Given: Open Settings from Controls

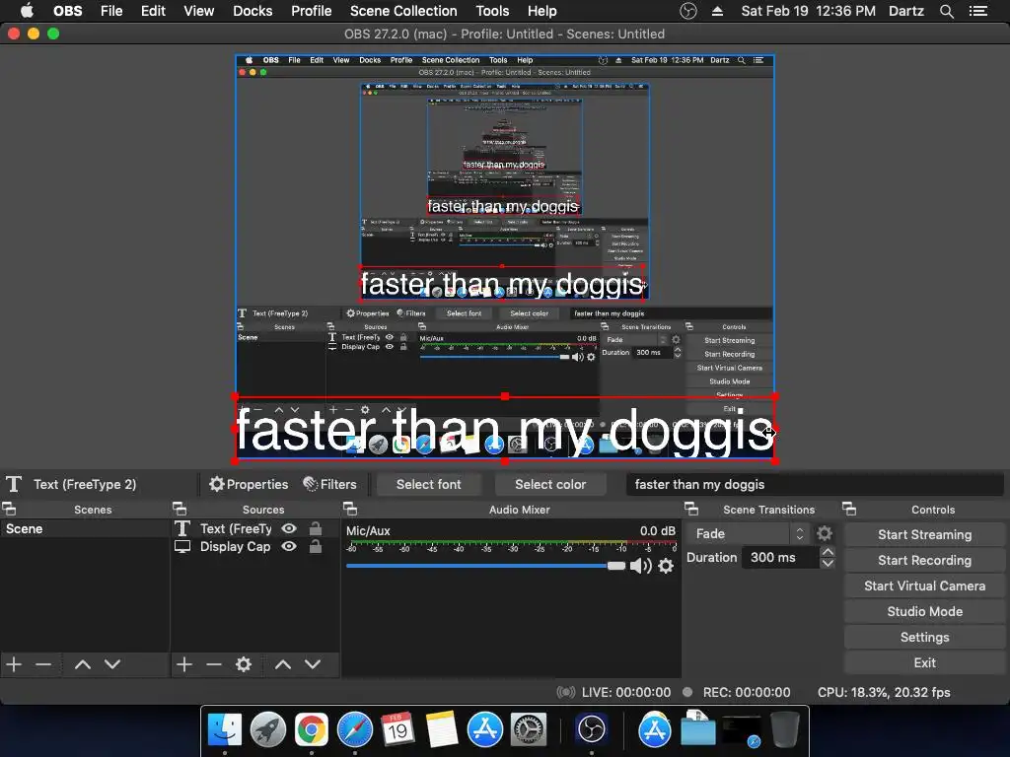Looking at the screenshot, I should pyautogui.click(x=924, y=638).
